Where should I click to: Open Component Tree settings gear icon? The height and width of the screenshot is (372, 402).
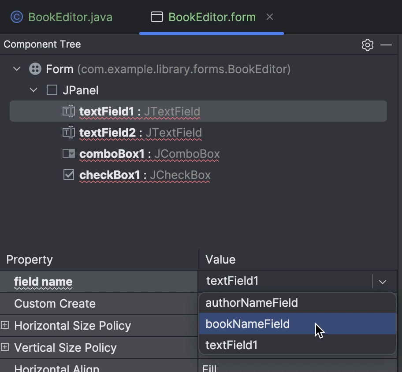(367, 45)
